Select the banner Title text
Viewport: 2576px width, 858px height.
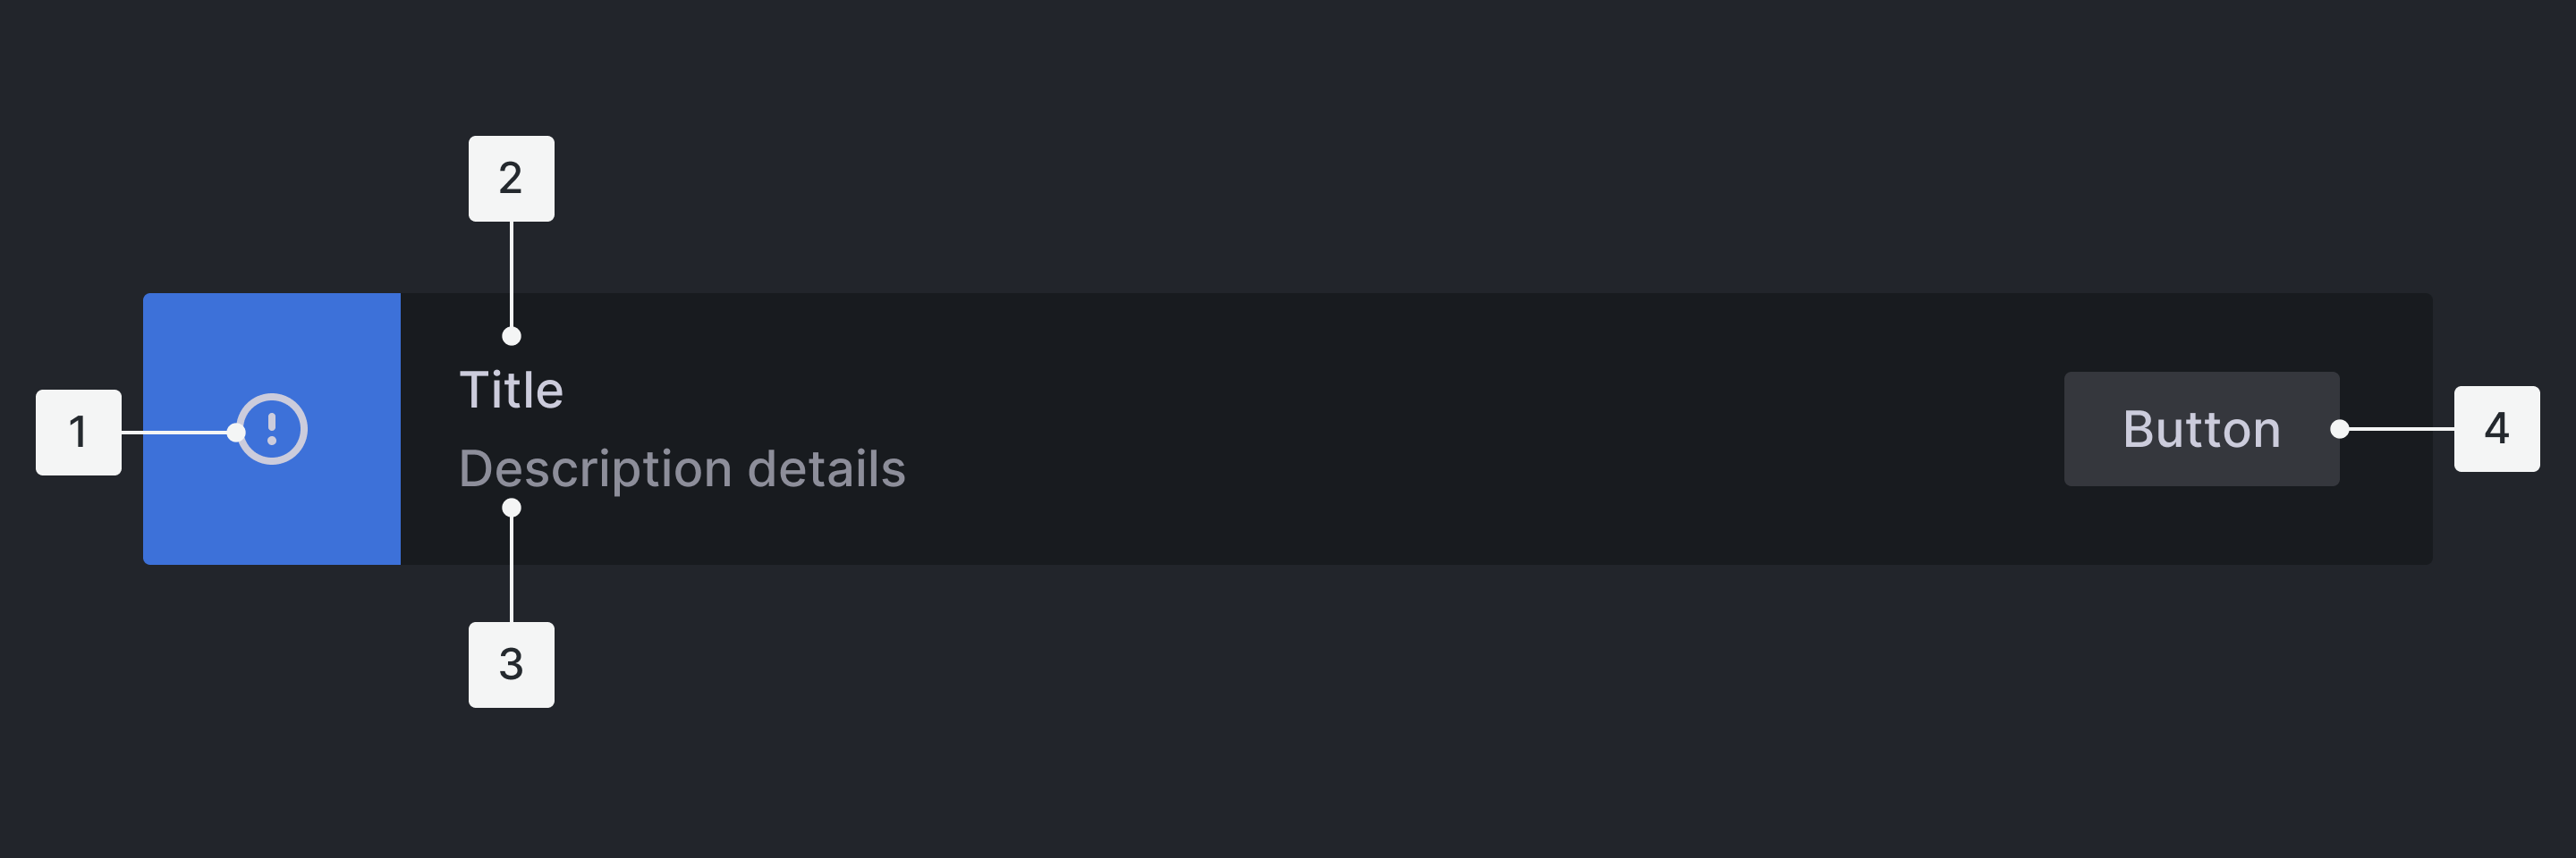click(511, 390)
